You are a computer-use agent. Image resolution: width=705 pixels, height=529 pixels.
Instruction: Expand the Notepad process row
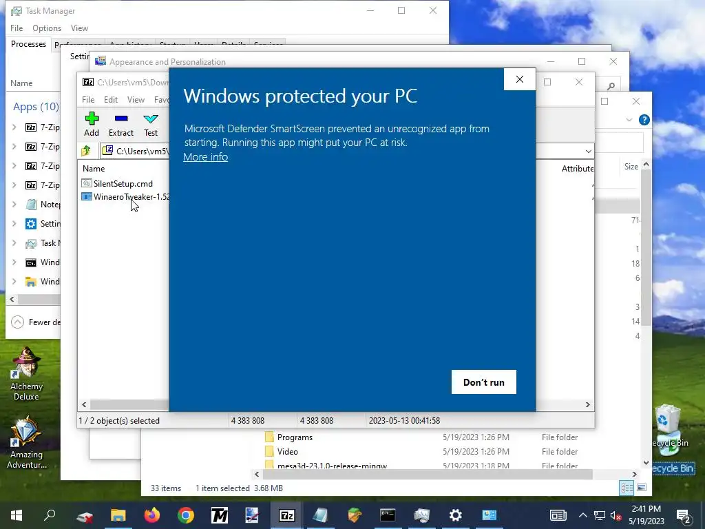coord(14,205)
